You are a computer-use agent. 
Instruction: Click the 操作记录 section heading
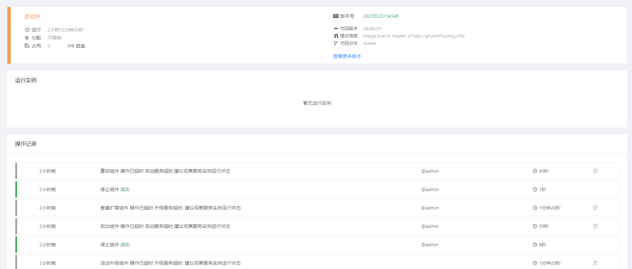(x=26, y=144)
